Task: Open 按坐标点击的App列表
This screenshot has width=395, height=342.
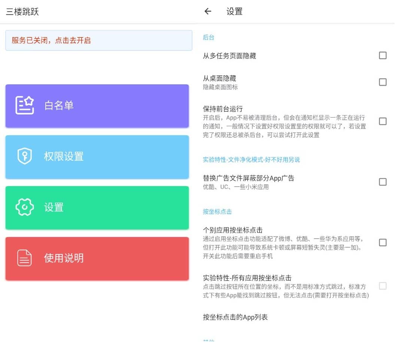Action: tap(235, 317)
